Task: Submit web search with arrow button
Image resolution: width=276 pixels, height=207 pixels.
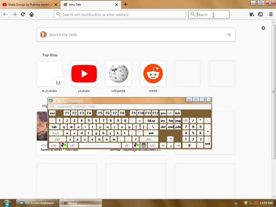Action: coord(229,34)
